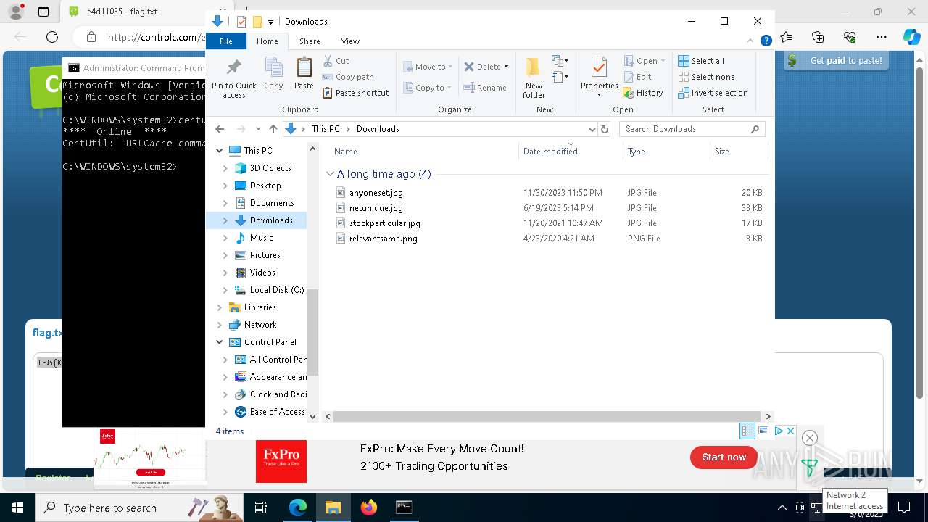Click Task View taskbar button

click(x=261, y=507)
